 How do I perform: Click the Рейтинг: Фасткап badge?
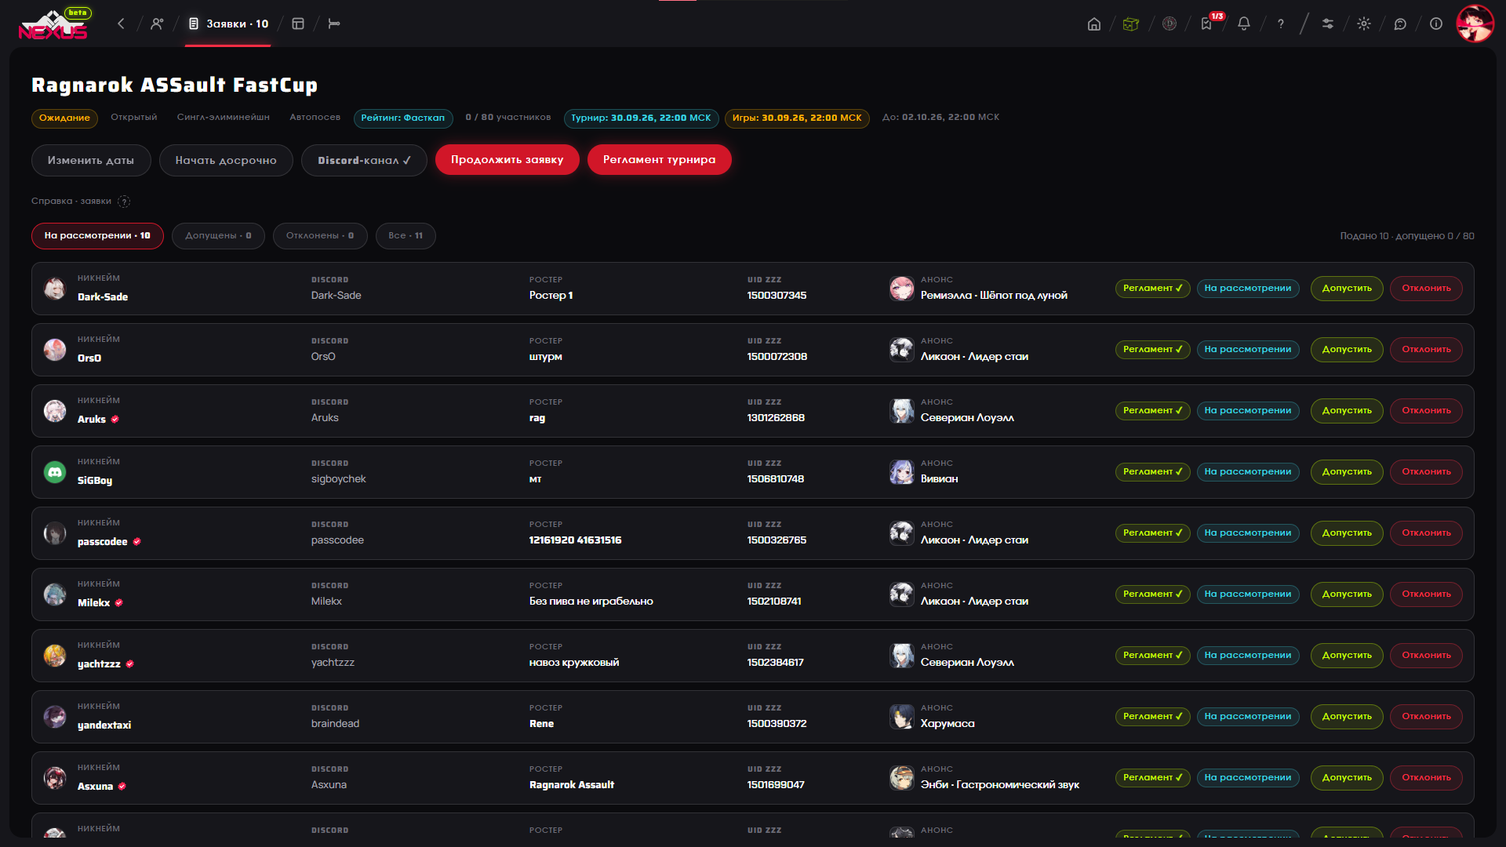point(403,118)
